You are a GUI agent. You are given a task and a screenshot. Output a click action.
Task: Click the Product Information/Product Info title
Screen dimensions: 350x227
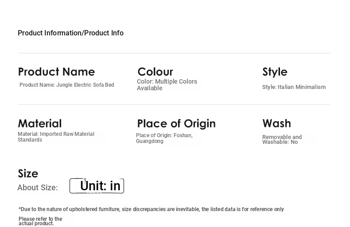[x=70, y=33]
